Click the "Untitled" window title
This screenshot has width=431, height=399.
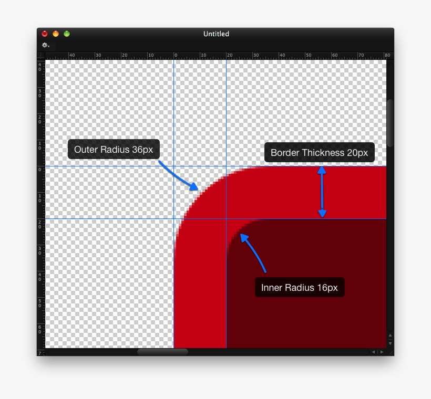pyautogui.click(x=216, y=34)
